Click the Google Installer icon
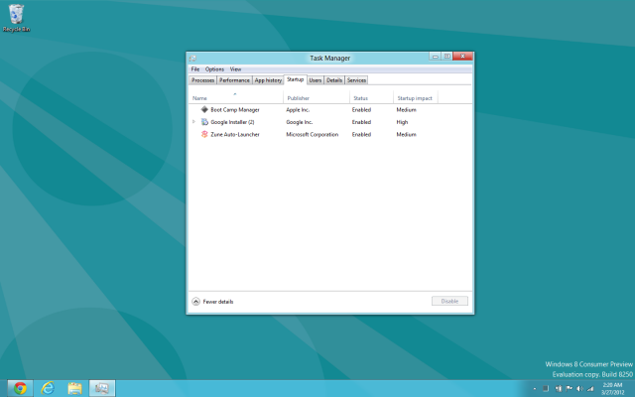Image resolution: width=635 pixels, height=397 pixels. point(204,121)
